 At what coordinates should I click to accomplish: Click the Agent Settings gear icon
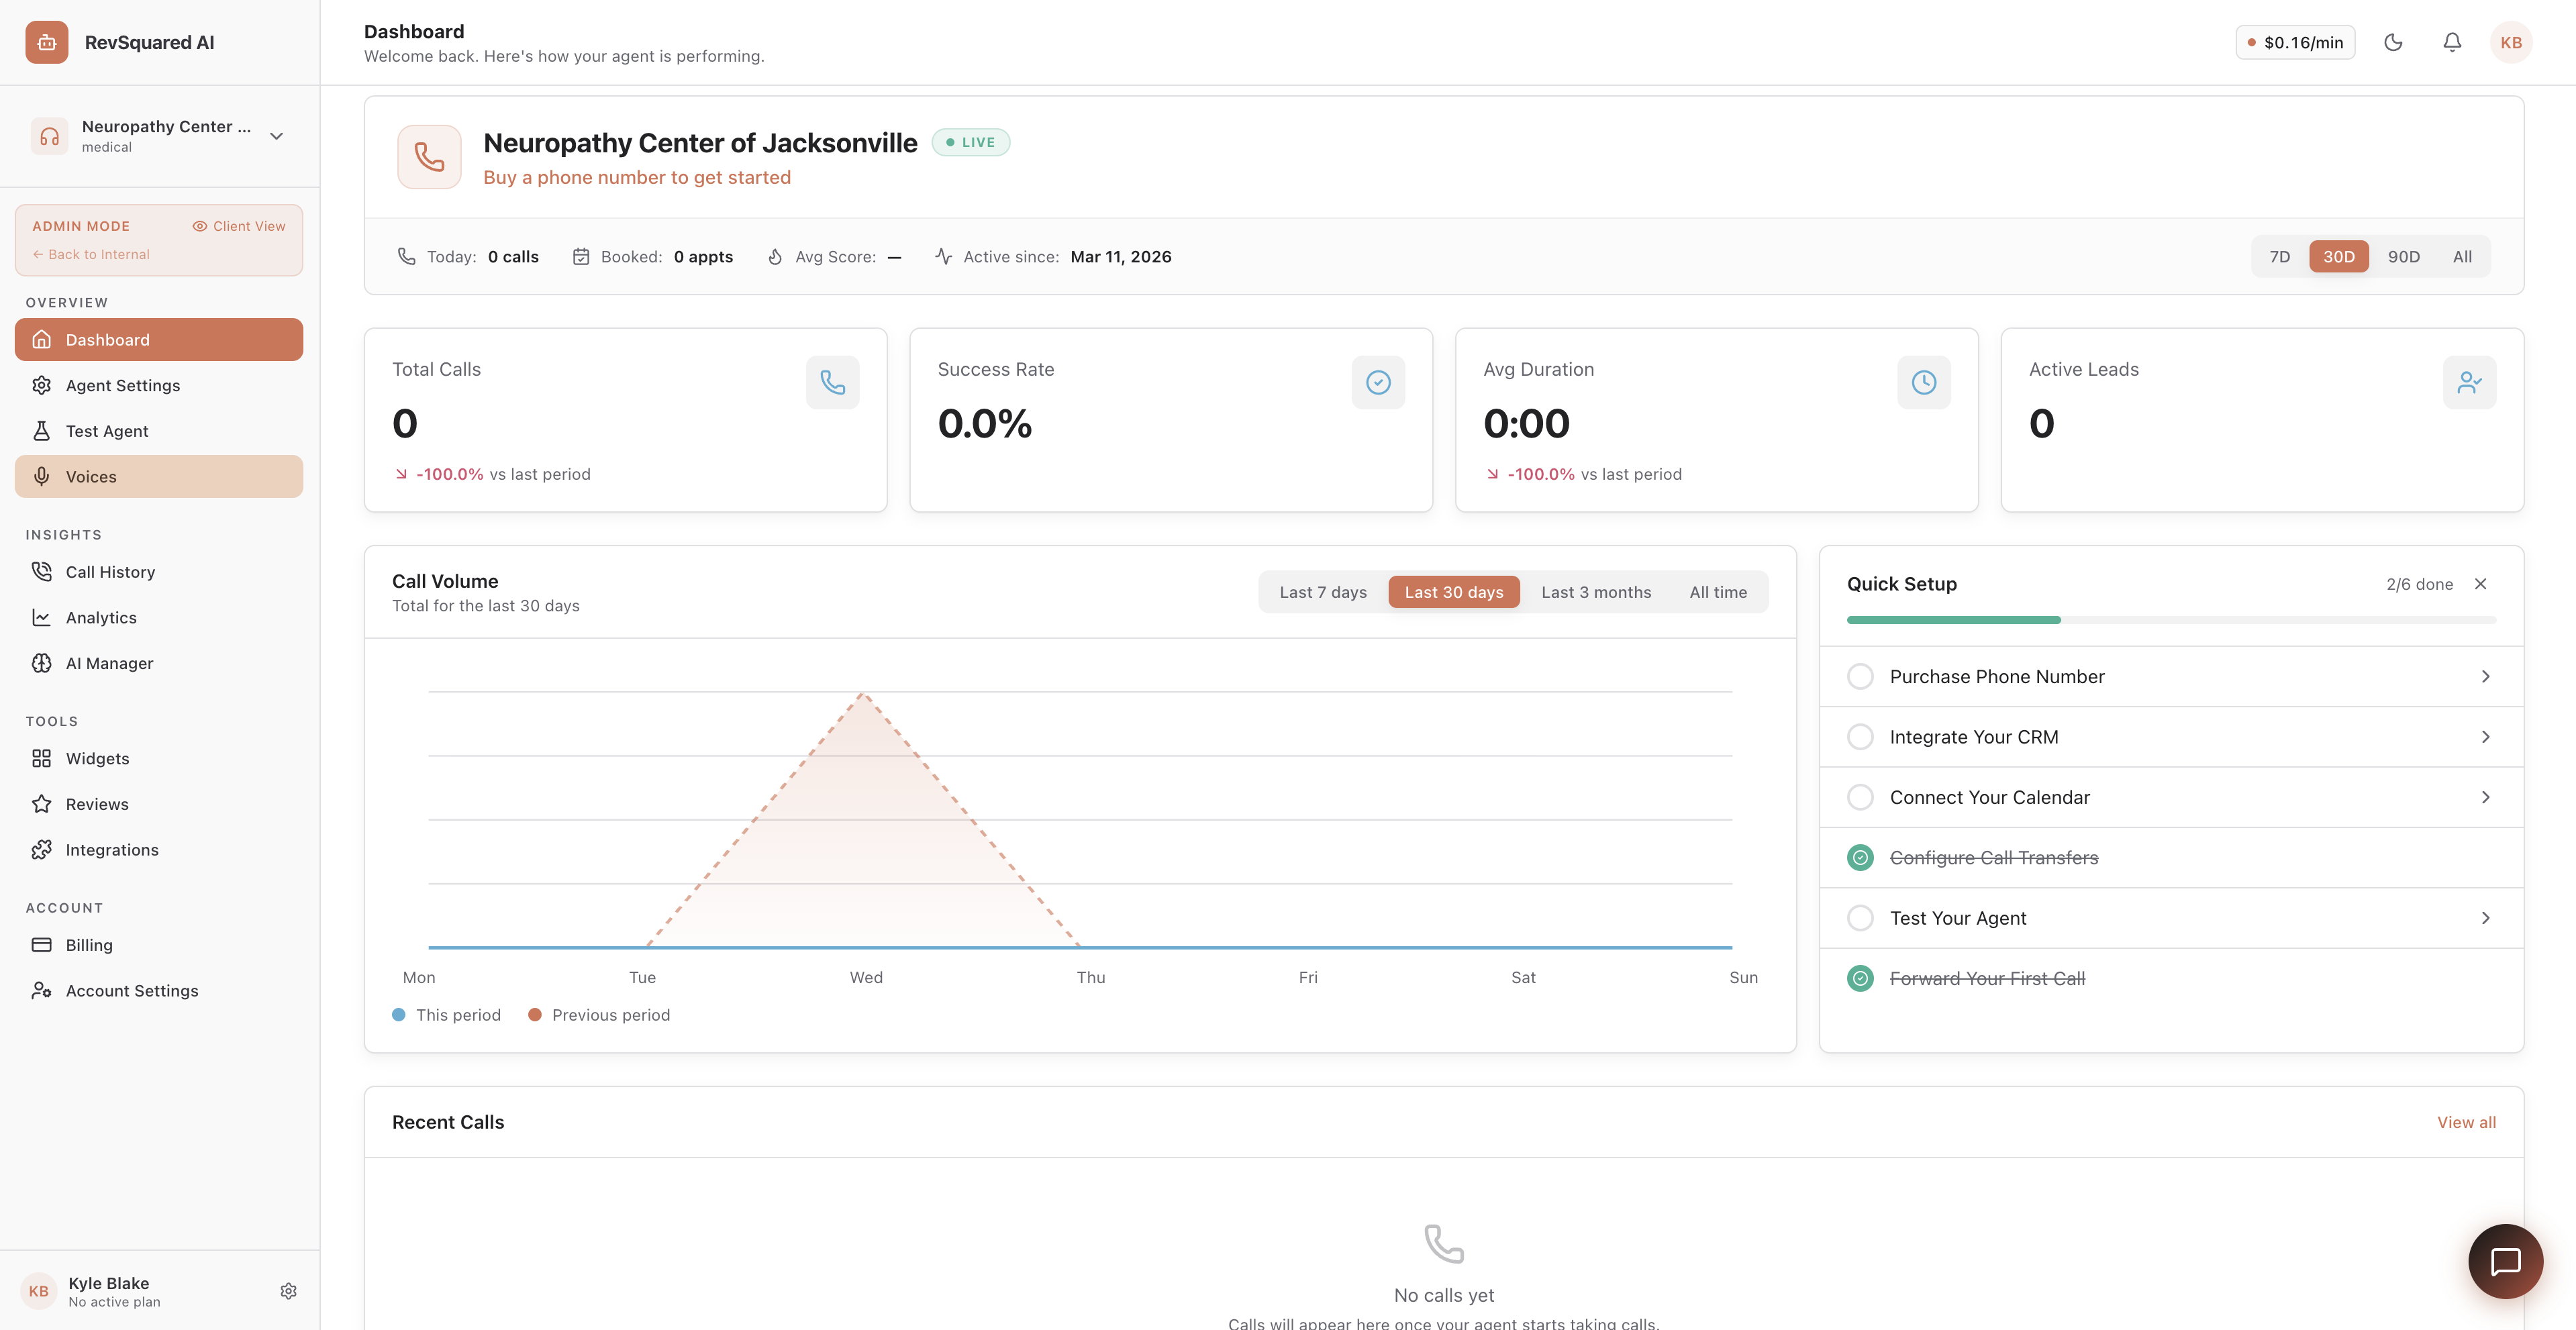click(x=42, y=386)
